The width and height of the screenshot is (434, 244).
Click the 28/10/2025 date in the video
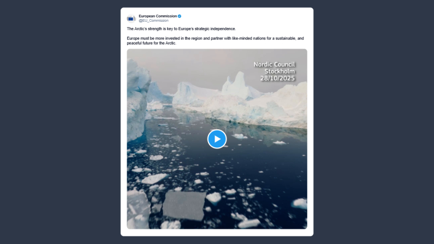pos(277,78)
